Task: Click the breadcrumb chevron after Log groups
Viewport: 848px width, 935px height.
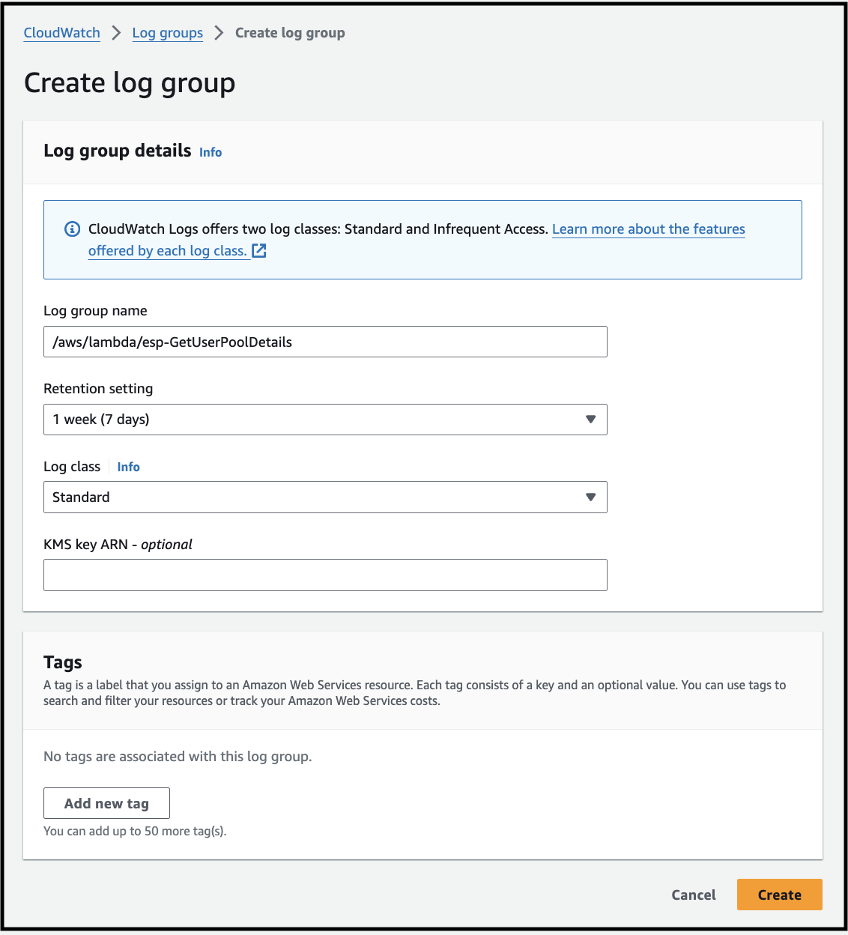Action: (219, 33)
